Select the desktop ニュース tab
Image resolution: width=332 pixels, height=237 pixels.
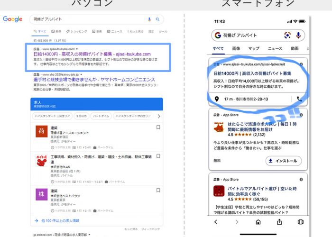[x=115, y=31]
